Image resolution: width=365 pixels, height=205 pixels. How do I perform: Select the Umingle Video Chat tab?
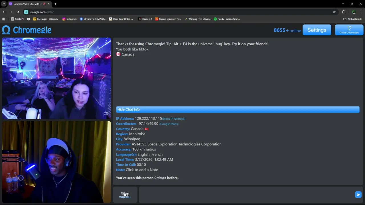27,4
